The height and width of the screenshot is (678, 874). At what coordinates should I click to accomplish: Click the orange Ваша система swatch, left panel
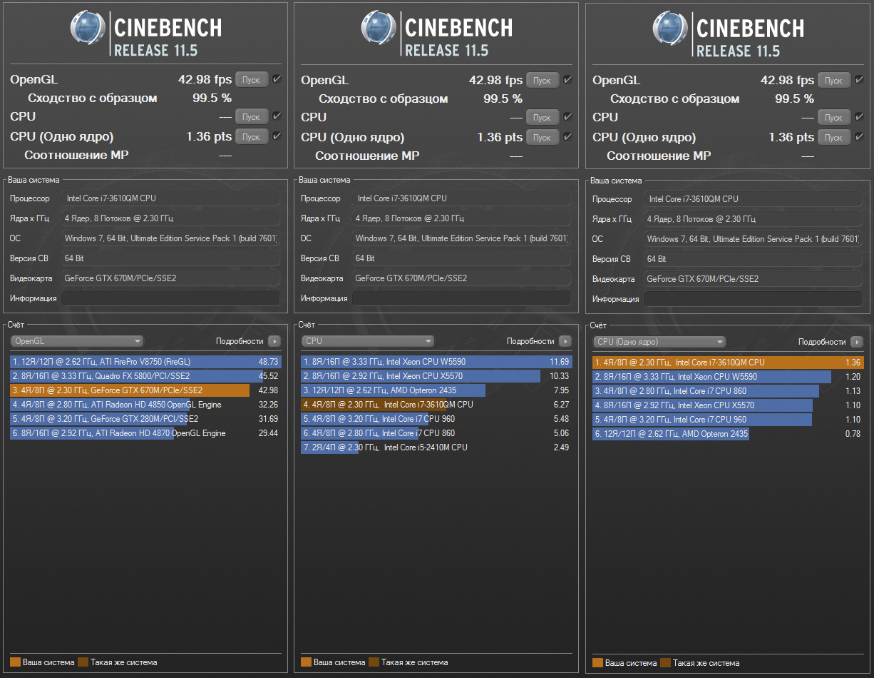point(15,662)
